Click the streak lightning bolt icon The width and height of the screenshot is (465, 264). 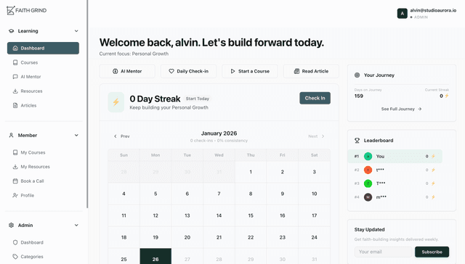[116, 102]
